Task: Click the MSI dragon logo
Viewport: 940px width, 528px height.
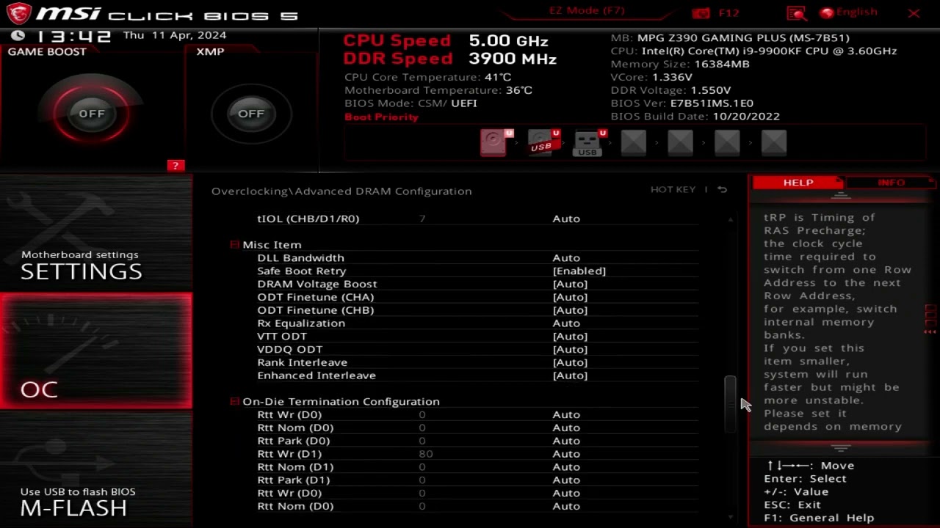Action: click(x=18, y=12)
